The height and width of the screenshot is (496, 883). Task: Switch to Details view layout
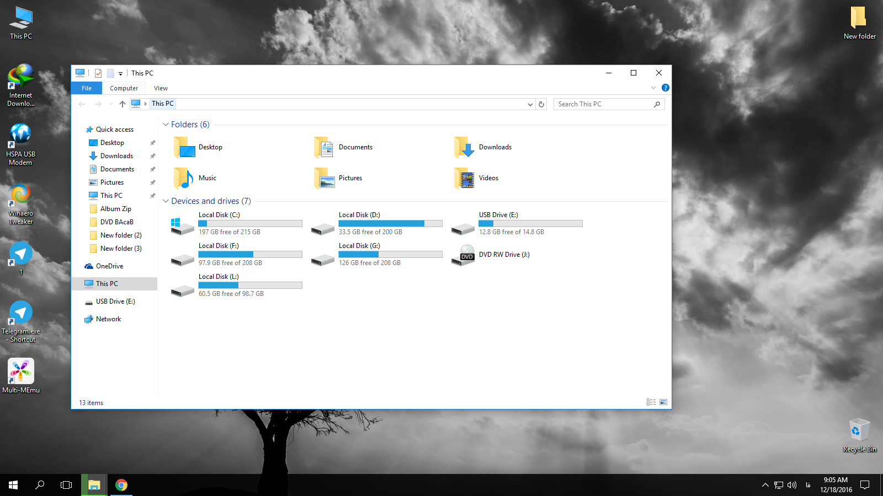[x=651, y=402]
